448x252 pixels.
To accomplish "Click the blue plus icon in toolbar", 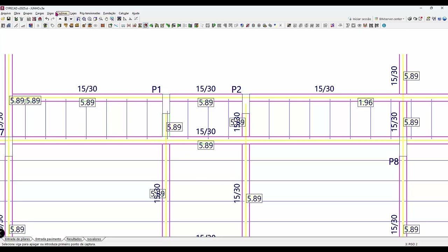I will pyautogui.click(x=275, y=25).
